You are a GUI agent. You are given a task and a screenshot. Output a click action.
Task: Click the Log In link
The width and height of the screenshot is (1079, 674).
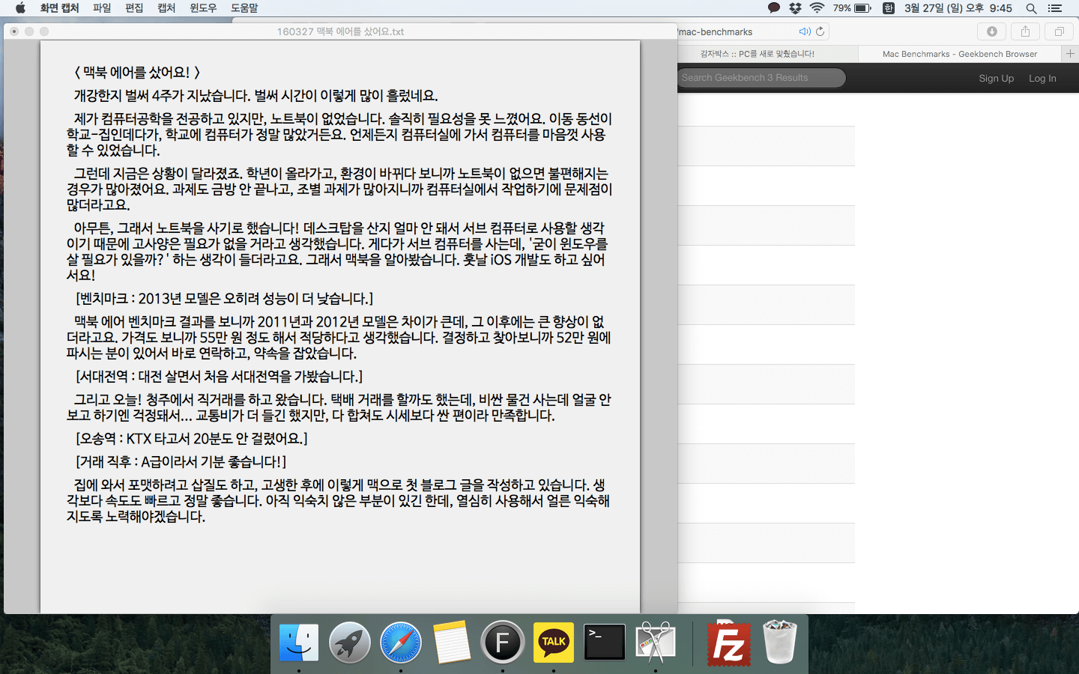point(1042,79)
